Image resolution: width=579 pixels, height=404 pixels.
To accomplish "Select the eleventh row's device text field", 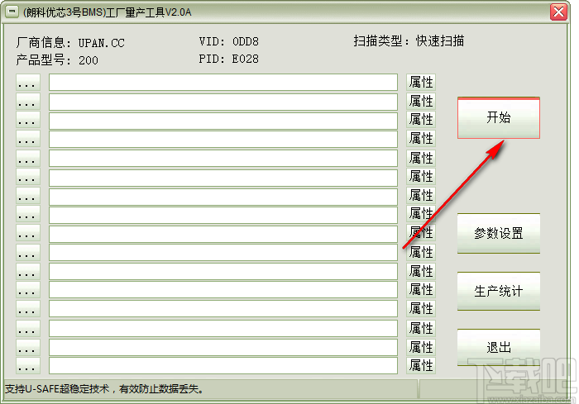I will [223, 272].
